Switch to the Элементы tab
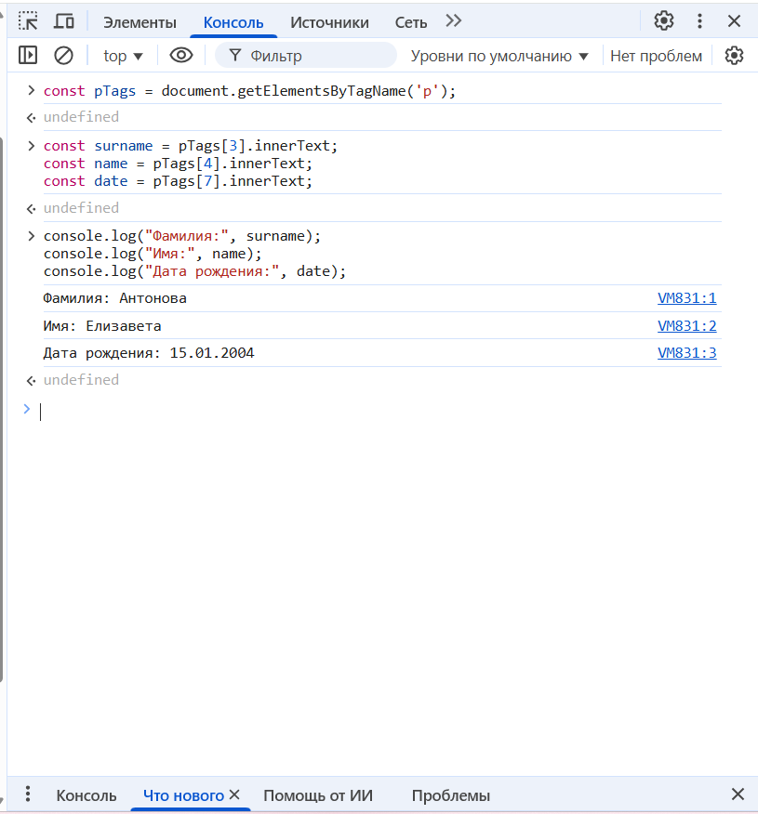 coord(140,22)
